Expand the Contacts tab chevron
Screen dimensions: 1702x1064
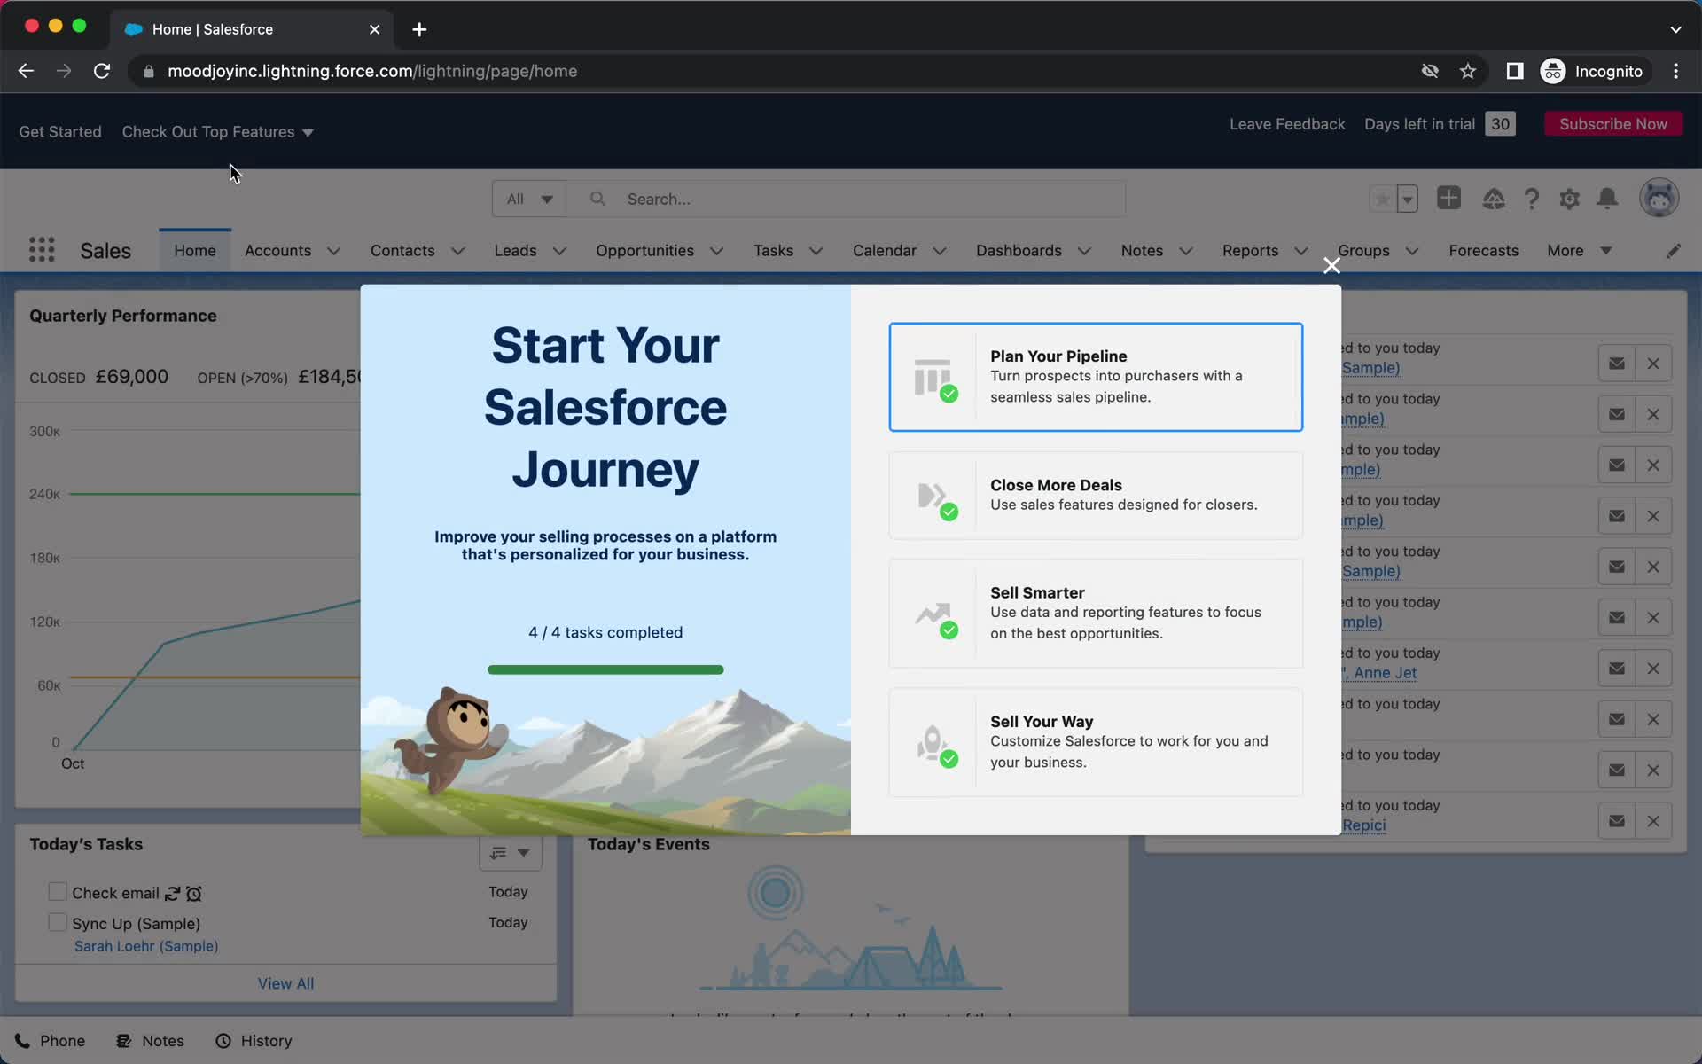tap(457, 251)
